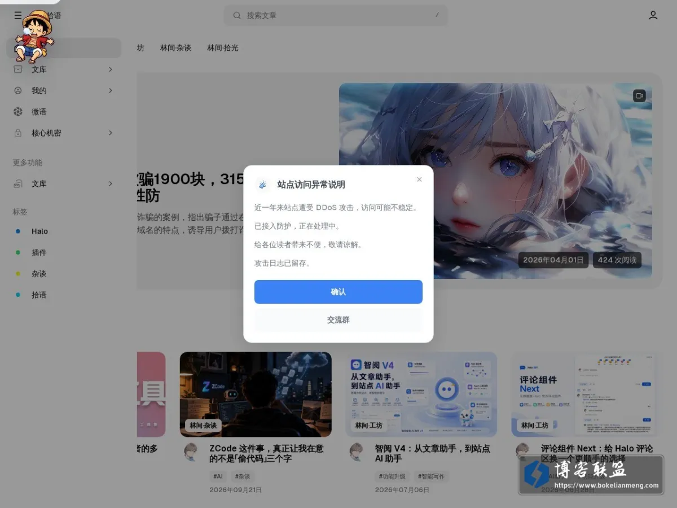
Task: Open the user account icon
Action: click(653, 15)
